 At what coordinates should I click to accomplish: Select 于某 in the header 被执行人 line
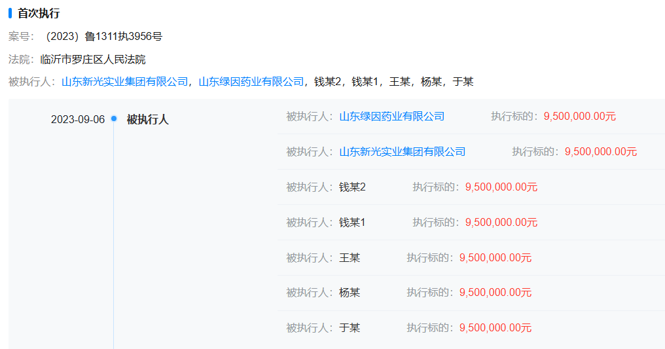pyautogui.click(x=463, y=82)
